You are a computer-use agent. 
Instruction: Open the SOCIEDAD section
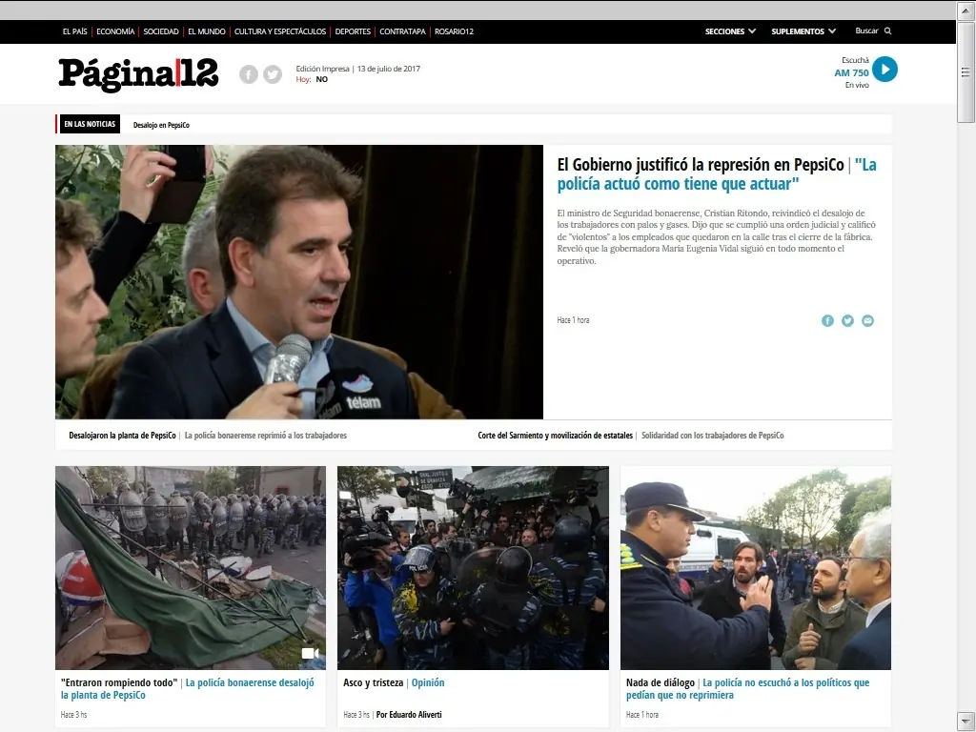(x=160, y=31)
